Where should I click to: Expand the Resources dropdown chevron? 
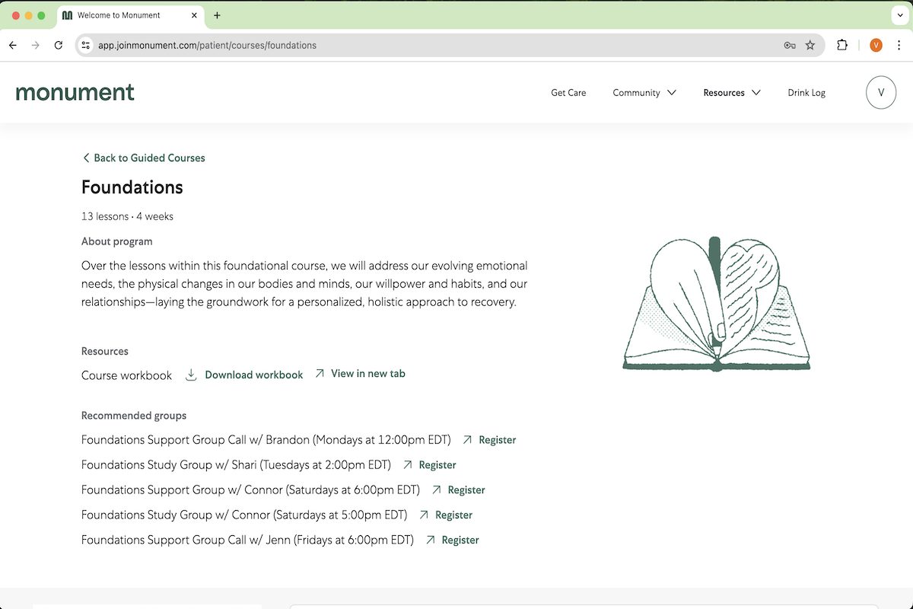tap(756, 93)
